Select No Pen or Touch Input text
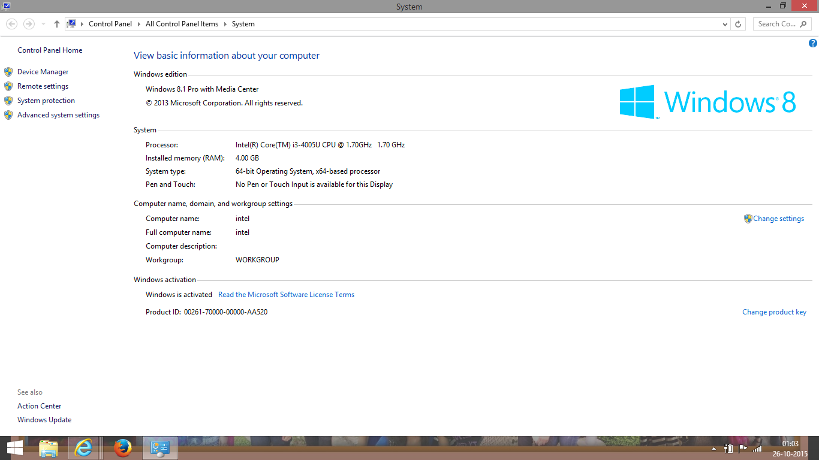 pos(314,184)
